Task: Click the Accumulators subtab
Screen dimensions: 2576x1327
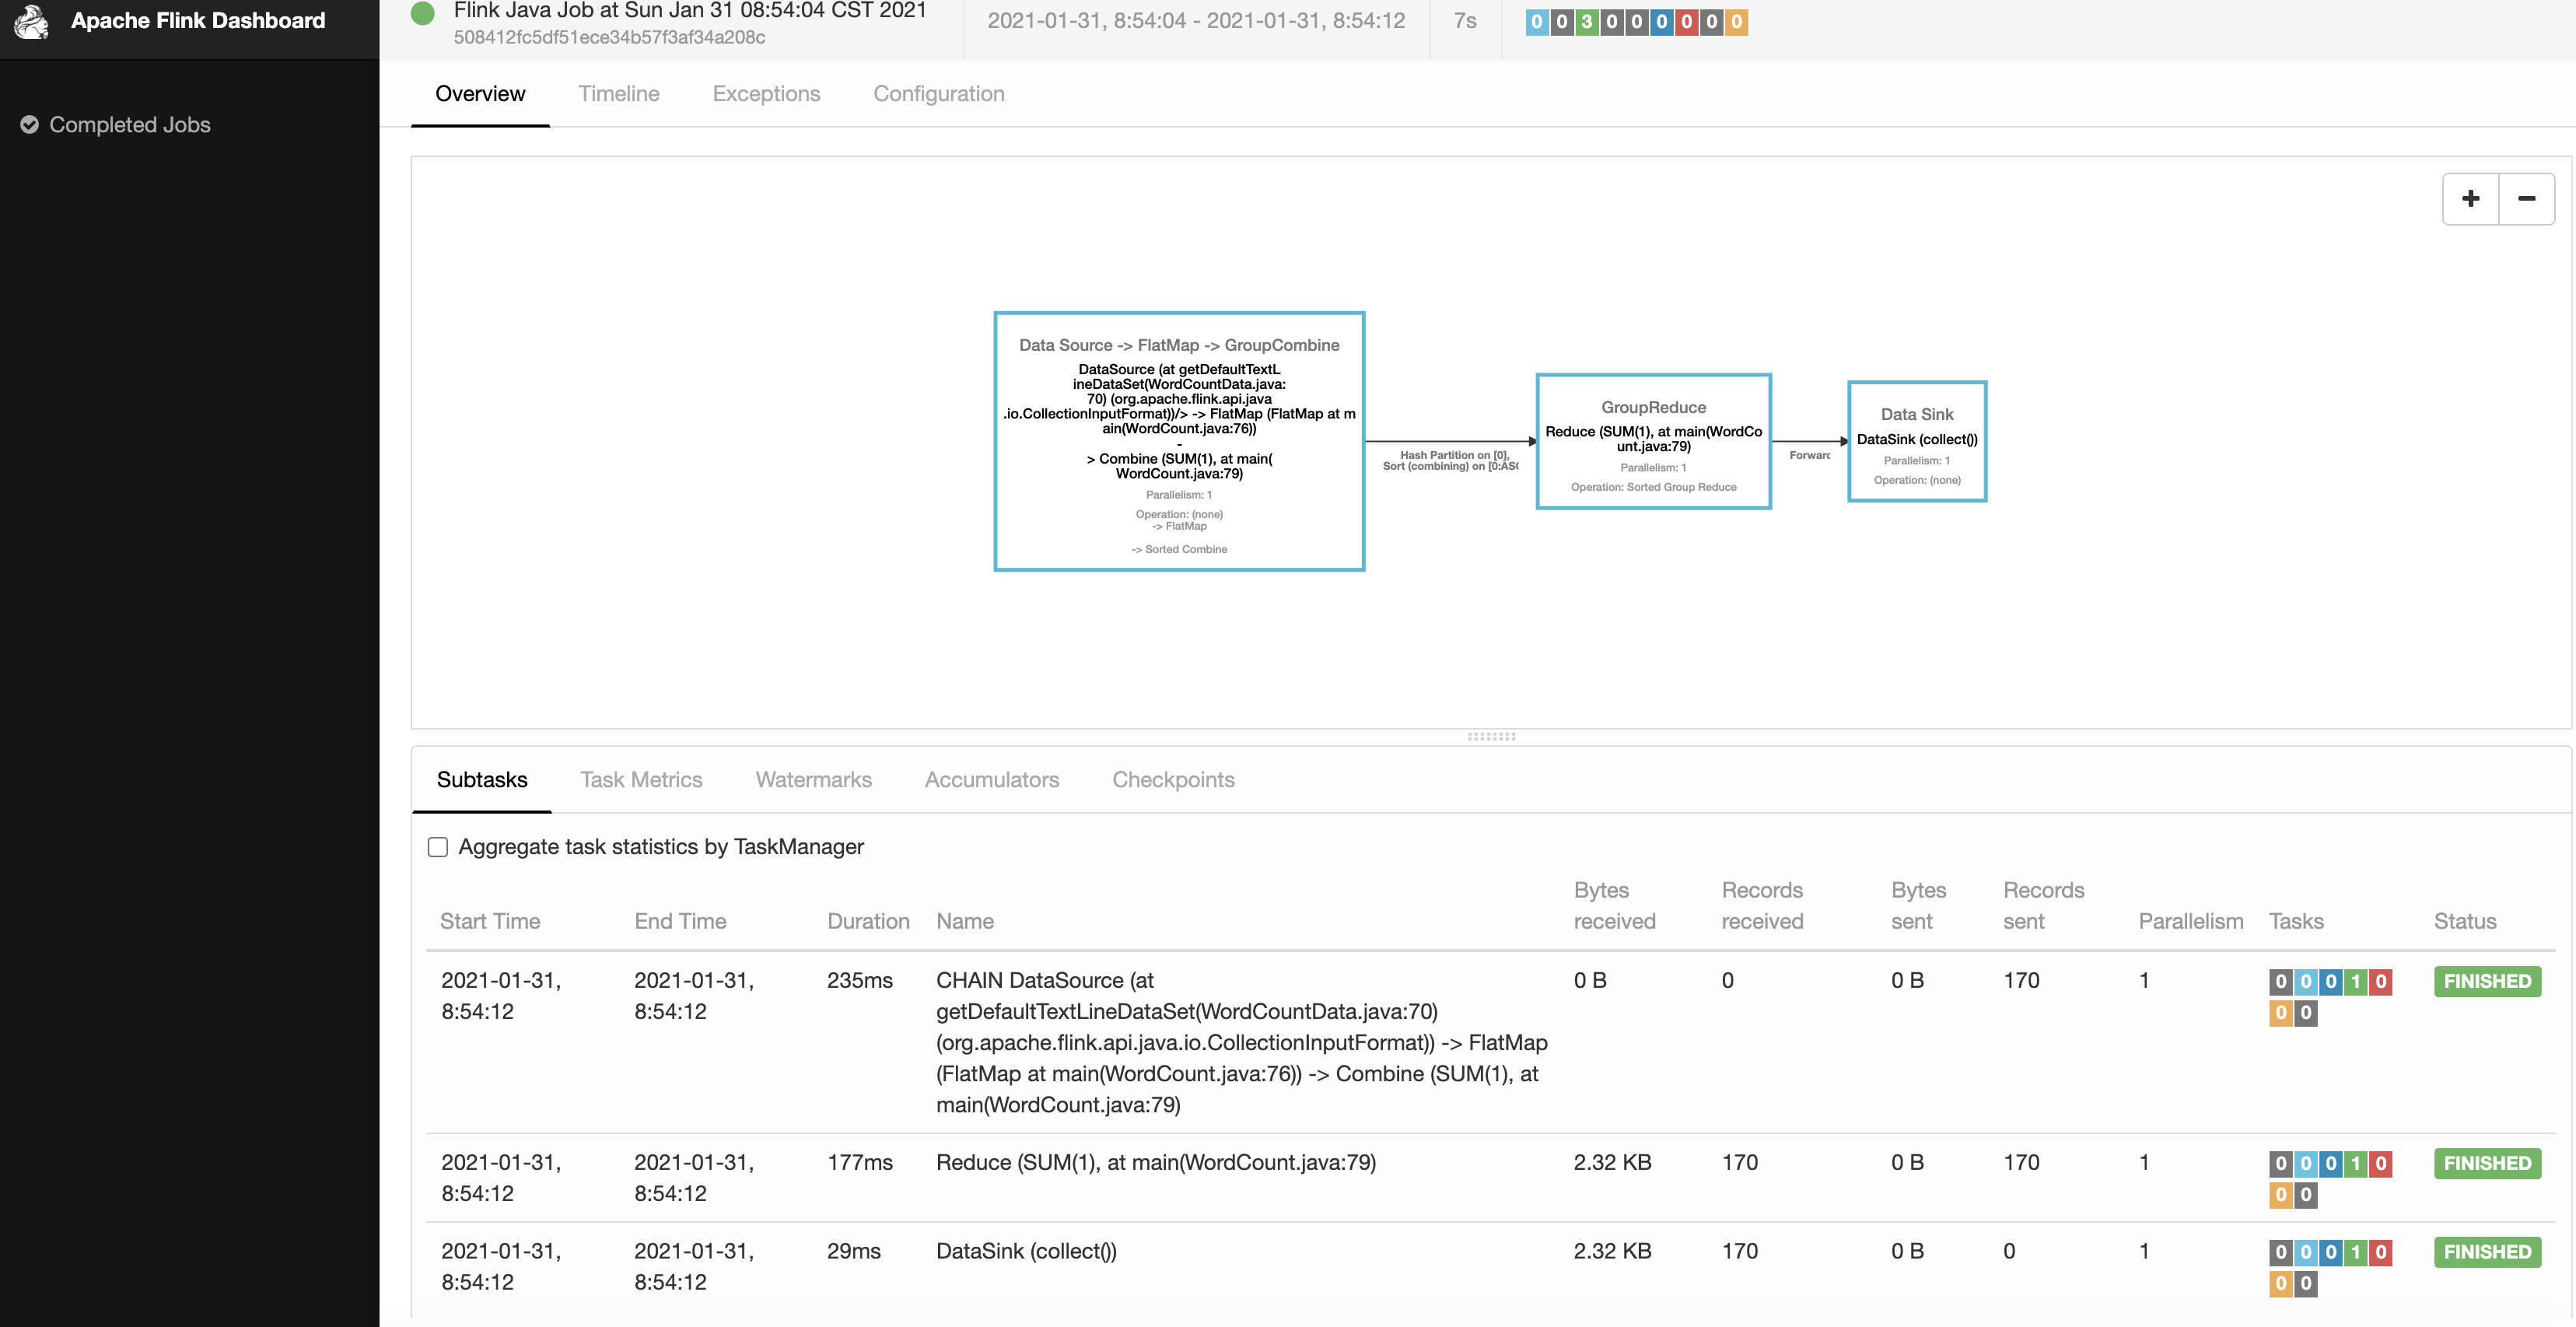Action: tap(991, 780)
